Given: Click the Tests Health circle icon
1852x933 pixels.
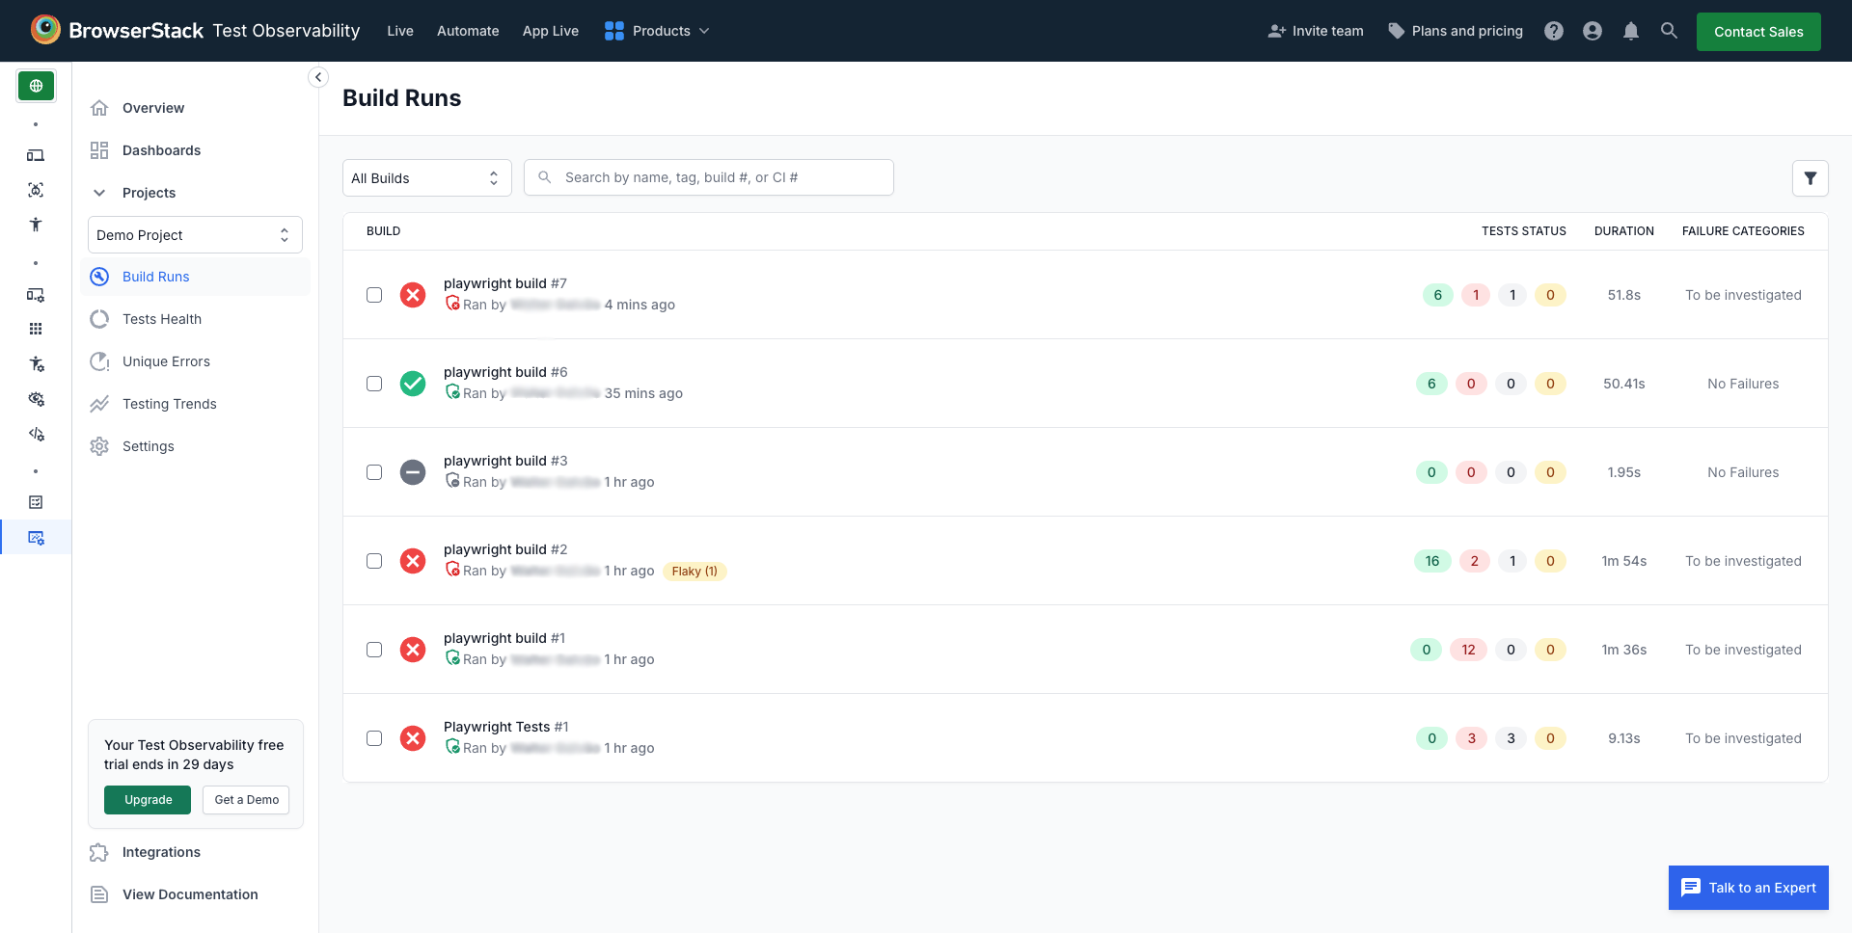Looking at the screenshot, I should [99, 319].
